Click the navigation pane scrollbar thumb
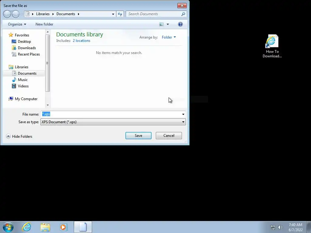The height and width of the screenshot is (233, 311). [x=47, y=63]
